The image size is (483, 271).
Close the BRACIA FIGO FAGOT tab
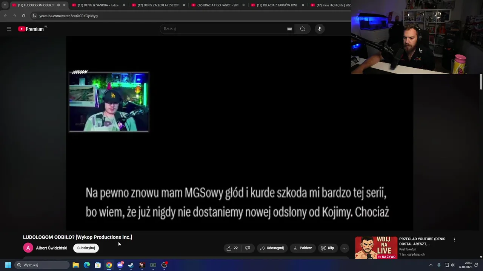coord(243,5)
